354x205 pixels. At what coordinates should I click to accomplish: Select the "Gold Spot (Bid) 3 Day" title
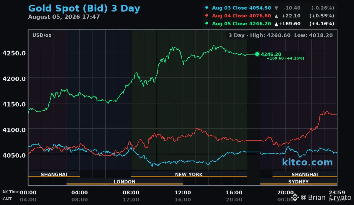coord(84,8)
